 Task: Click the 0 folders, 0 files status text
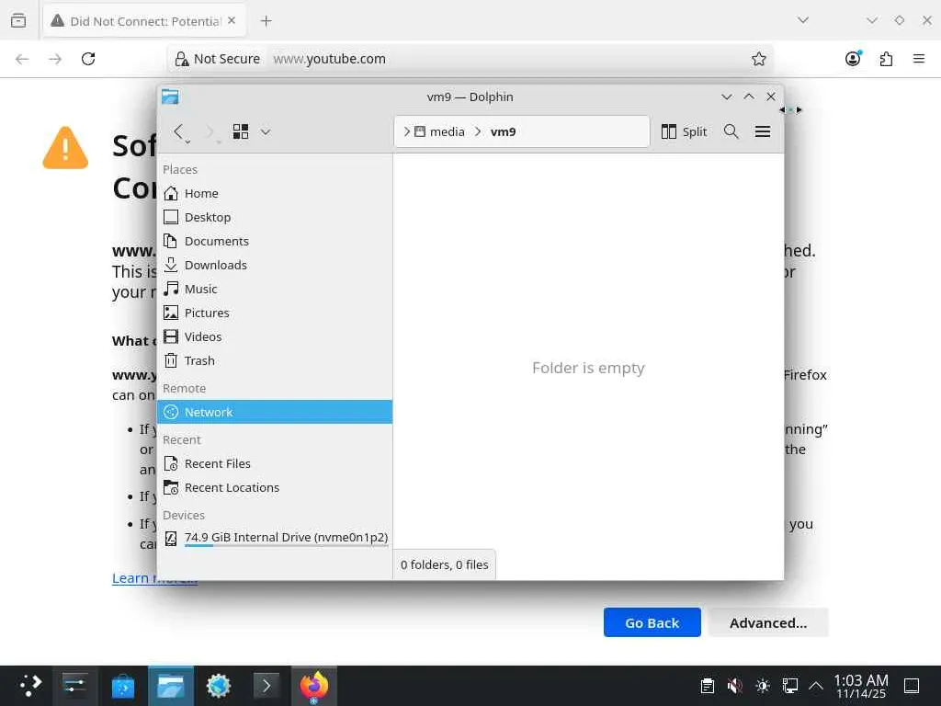tap(445, 565)
